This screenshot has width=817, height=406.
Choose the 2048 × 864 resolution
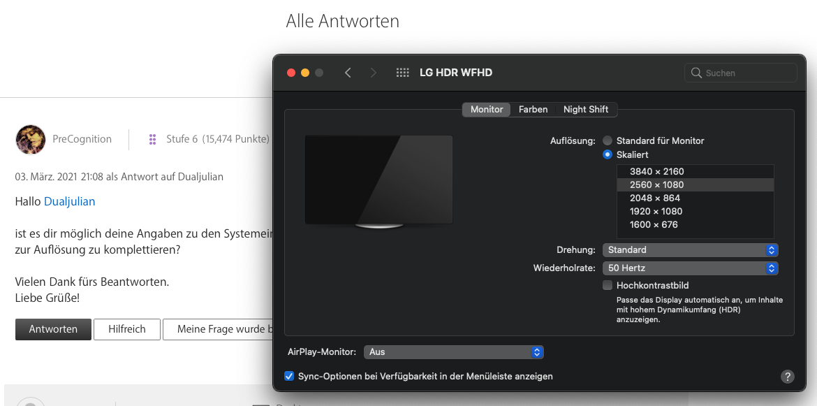pyautogui.click(x=695, y=198)
